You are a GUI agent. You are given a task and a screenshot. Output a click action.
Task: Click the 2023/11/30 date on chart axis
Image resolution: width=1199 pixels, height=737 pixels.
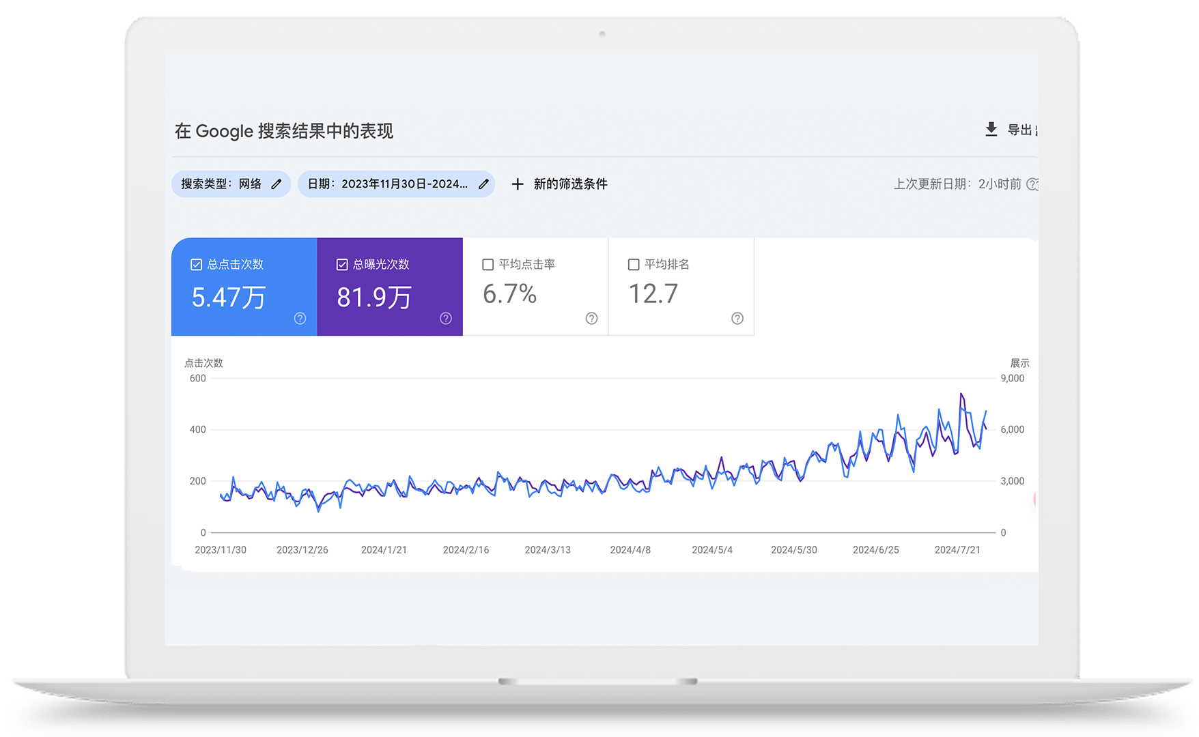point(221,550)
